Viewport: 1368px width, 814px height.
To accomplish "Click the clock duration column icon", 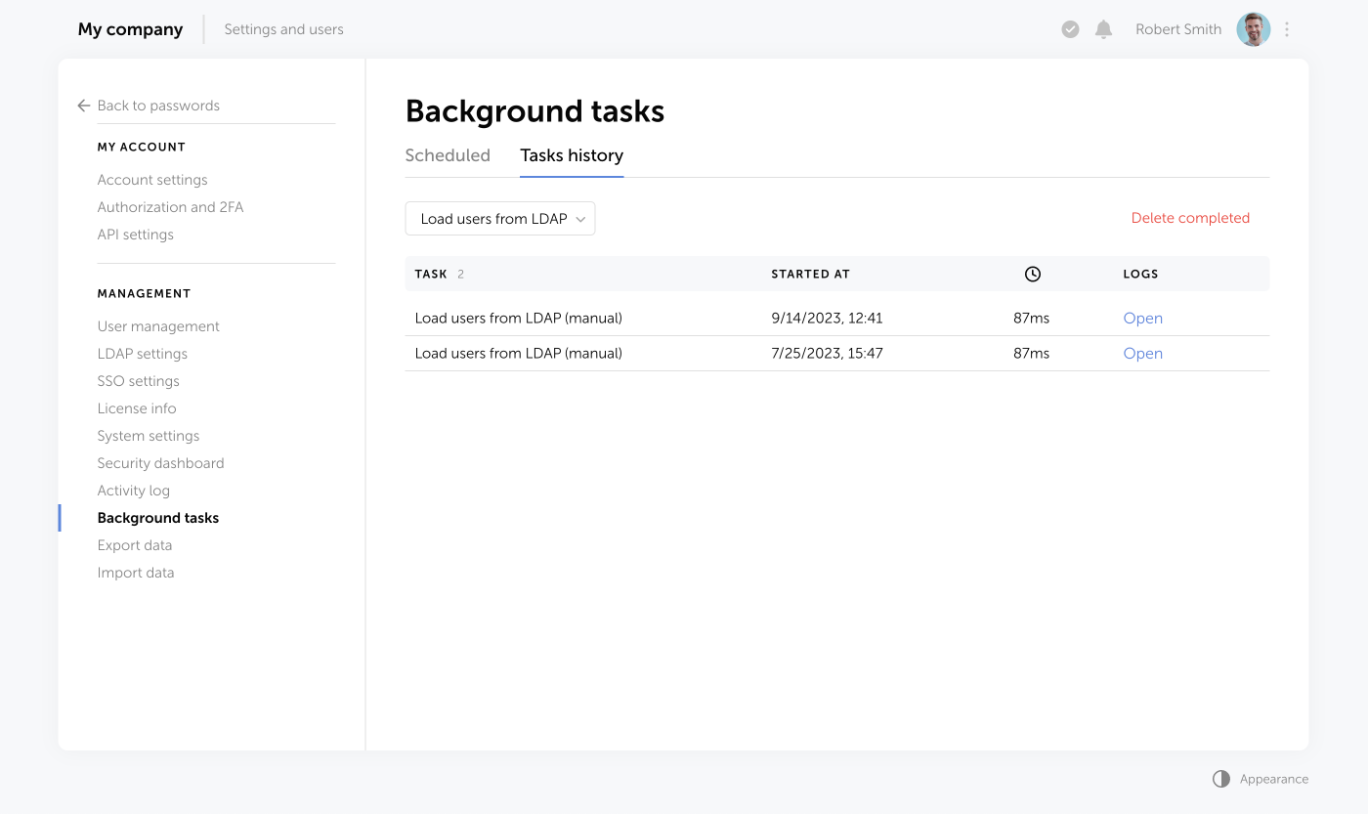I will (1032, 274).
